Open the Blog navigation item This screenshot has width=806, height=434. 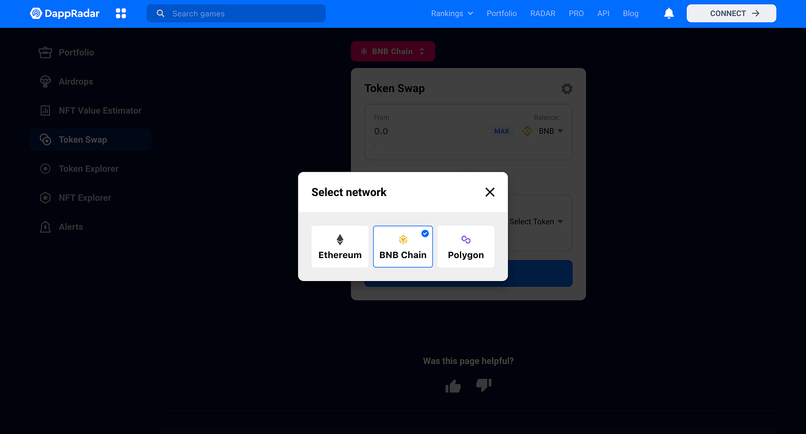click(x=630, y=13)
